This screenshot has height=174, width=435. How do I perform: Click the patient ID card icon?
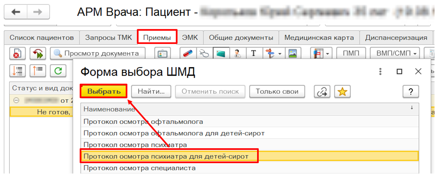click(x=162, y=53)
